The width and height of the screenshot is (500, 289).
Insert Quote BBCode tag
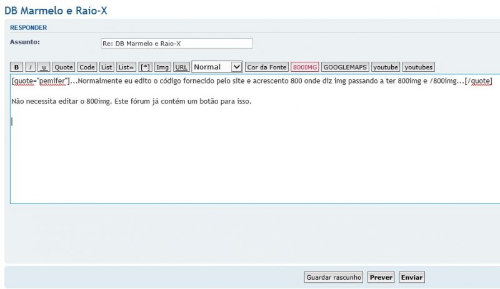(x=64, y=67)
